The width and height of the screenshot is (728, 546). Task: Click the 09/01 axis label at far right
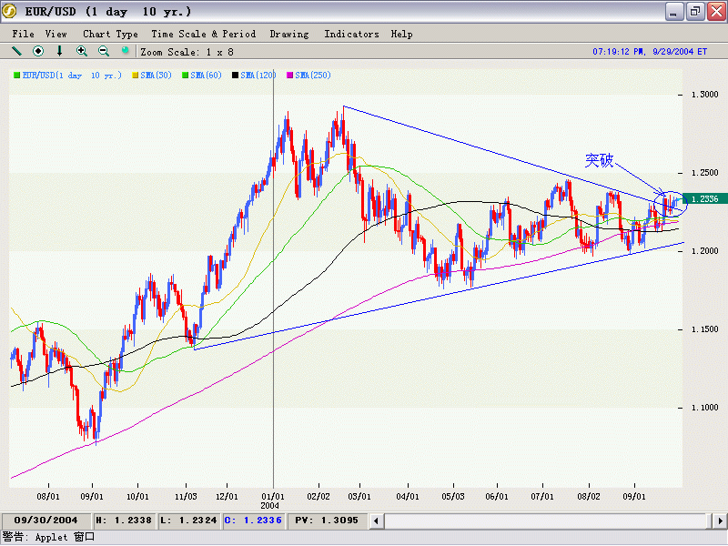tap(633, 496)
